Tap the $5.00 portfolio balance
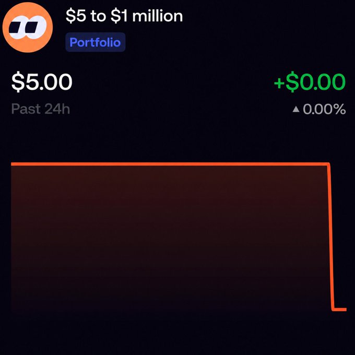Viewport: 355px width, 355px height. coord(42,82)
